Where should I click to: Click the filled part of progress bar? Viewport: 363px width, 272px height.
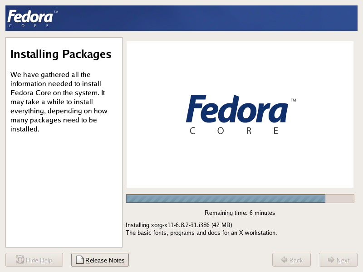pos(226,199)
